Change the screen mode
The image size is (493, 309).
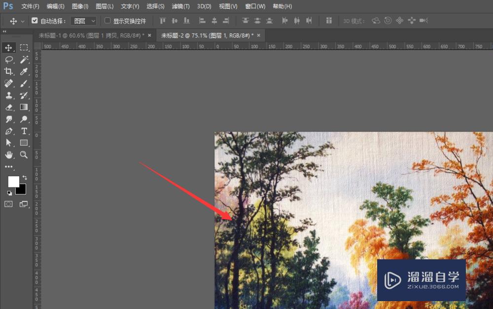pyautogui.click(x=24, y=204)
